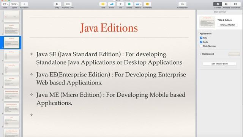This screenshot has width=243, height=137.
Task: Click the Change Master button
Action: pos(227,25)
